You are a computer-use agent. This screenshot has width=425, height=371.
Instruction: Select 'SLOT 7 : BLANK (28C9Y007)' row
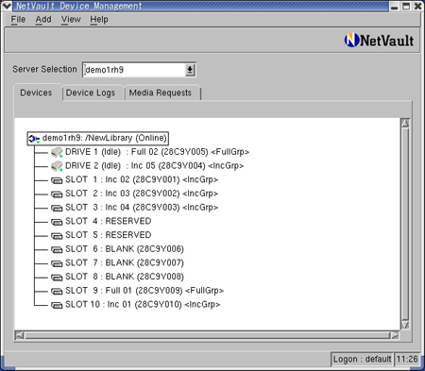coord(118,263)
